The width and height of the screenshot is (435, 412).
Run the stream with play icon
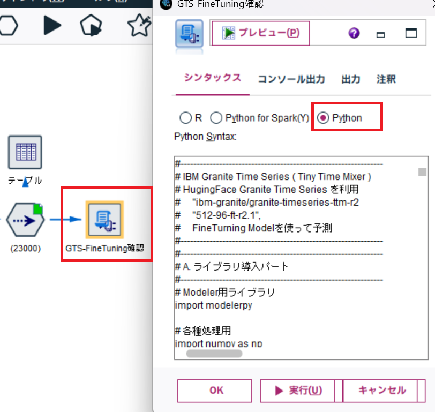click(x=52, y=26)
